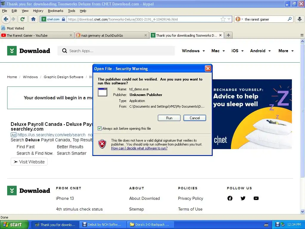The height and width of the screenshot is (229, 305).
Task: Click Cancel in the Security Warning dialog
Action: coord(194,118)
